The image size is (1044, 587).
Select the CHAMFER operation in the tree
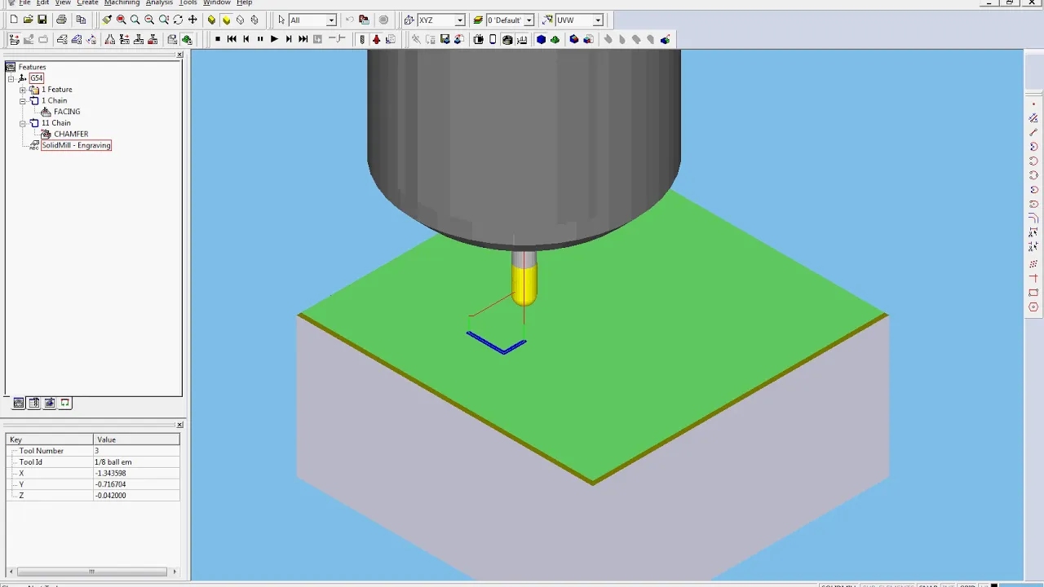(x=71, y=134)
